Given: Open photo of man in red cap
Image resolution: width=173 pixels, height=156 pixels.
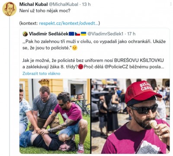Looking at the screenshot, I should (x=131, y=116).
